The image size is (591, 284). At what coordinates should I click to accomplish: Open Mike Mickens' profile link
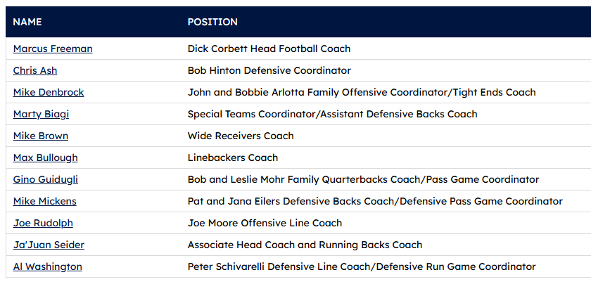pyautogui.click(x=45, y=201)
